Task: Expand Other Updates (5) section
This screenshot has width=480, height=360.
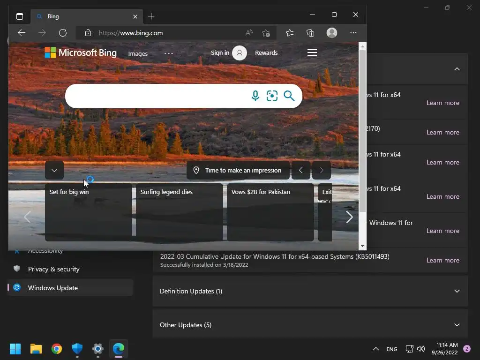Action: click(310, 325)
